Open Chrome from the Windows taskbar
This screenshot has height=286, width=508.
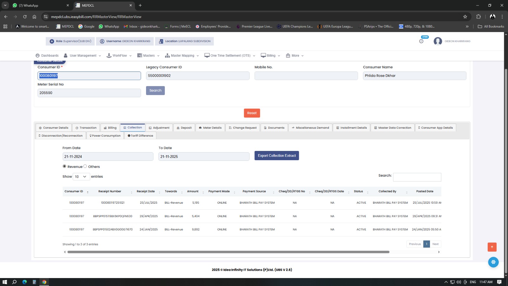point(44,282)
